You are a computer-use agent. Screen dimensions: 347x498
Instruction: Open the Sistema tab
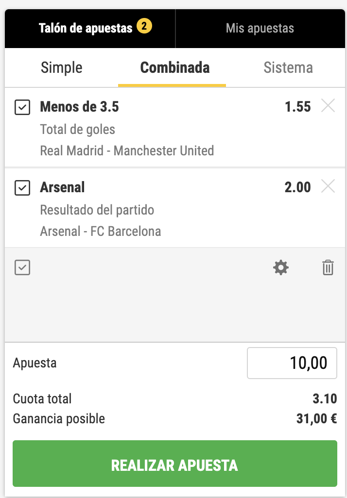coord(288,67)
